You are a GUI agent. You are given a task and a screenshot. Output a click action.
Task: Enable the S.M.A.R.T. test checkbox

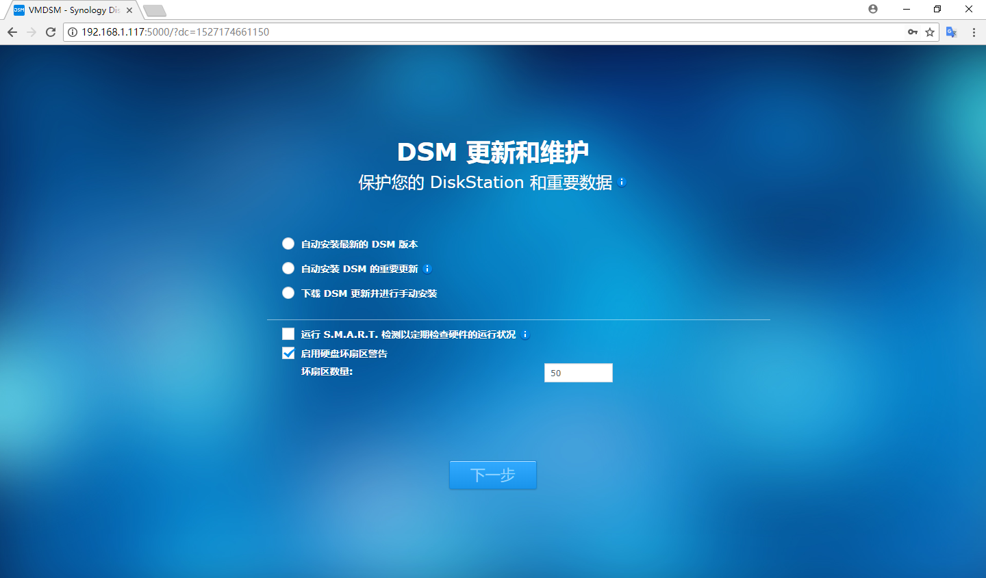pos(288,334)
